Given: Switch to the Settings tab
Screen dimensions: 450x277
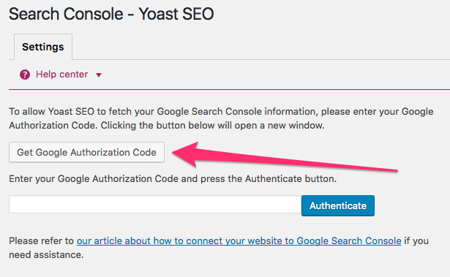Looking at the screenshot, I should (43, 47).
